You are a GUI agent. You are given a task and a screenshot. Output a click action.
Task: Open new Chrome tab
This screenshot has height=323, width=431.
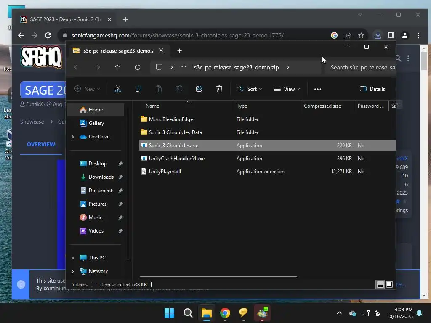[x=125, y=19]
